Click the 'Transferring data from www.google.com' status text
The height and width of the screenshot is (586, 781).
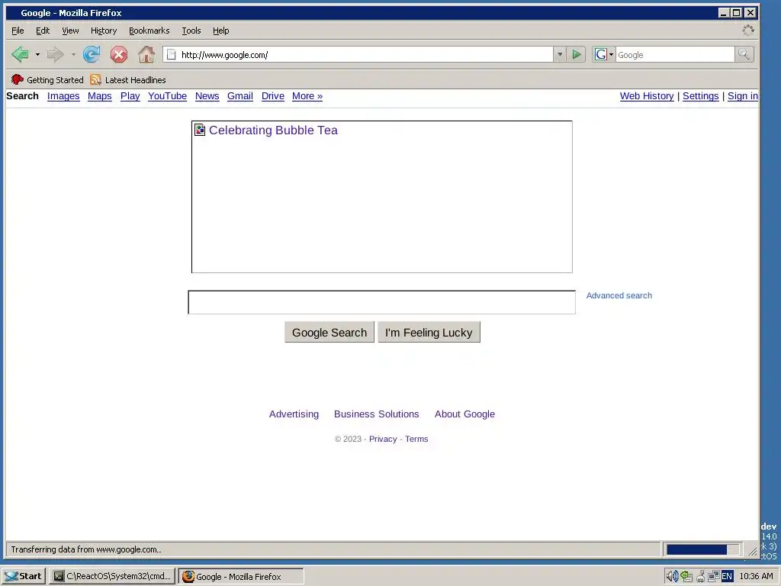(x=86, y=549)
